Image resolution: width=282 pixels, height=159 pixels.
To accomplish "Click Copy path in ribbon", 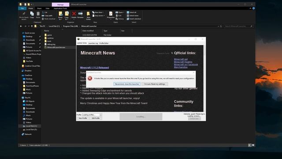I will tap(47, 16).
